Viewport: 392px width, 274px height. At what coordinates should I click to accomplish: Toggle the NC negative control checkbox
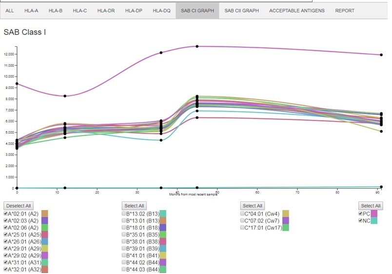tap(360, 220)
